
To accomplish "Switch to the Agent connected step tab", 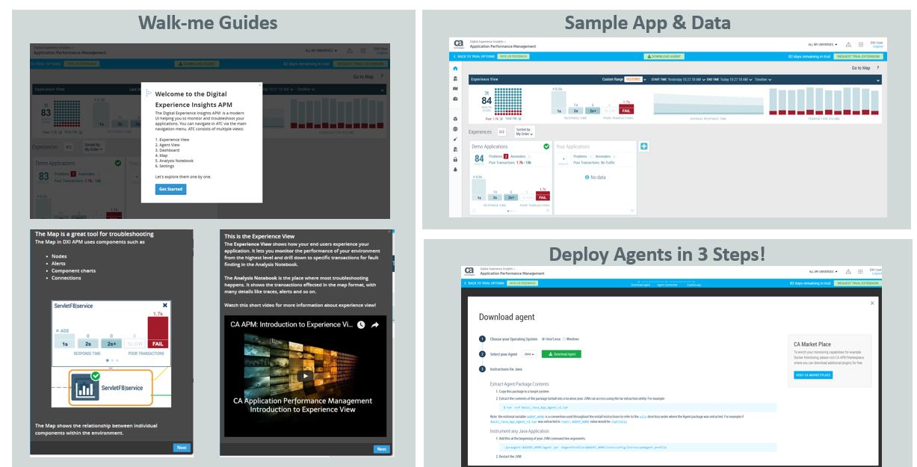I will click(666, 285).
